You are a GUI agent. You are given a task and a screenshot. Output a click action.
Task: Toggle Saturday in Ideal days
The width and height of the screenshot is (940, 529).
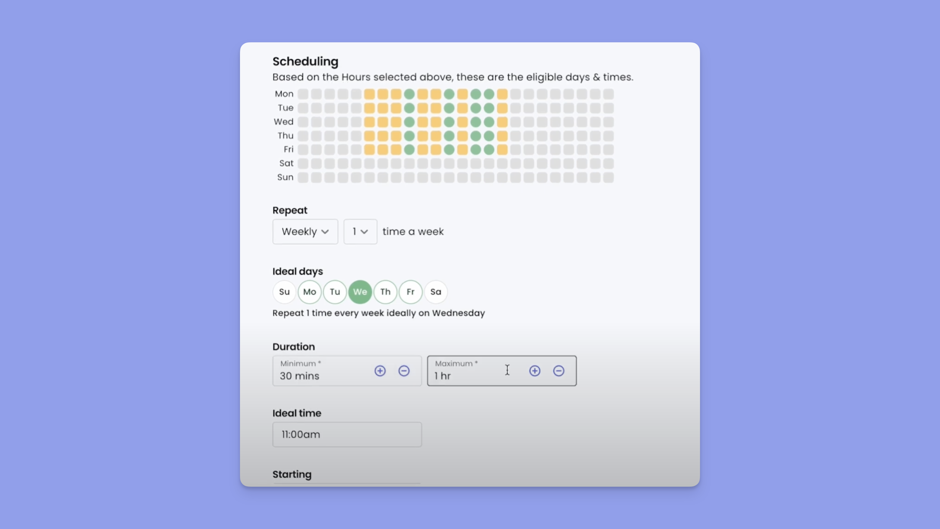pyautogui.click(x=436, y=292)
